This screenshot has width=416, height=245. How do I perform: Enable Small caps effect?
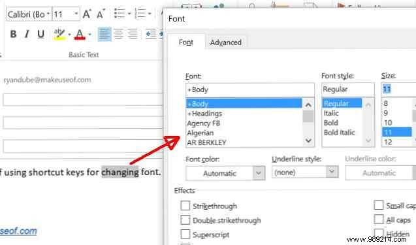[379, 205]
